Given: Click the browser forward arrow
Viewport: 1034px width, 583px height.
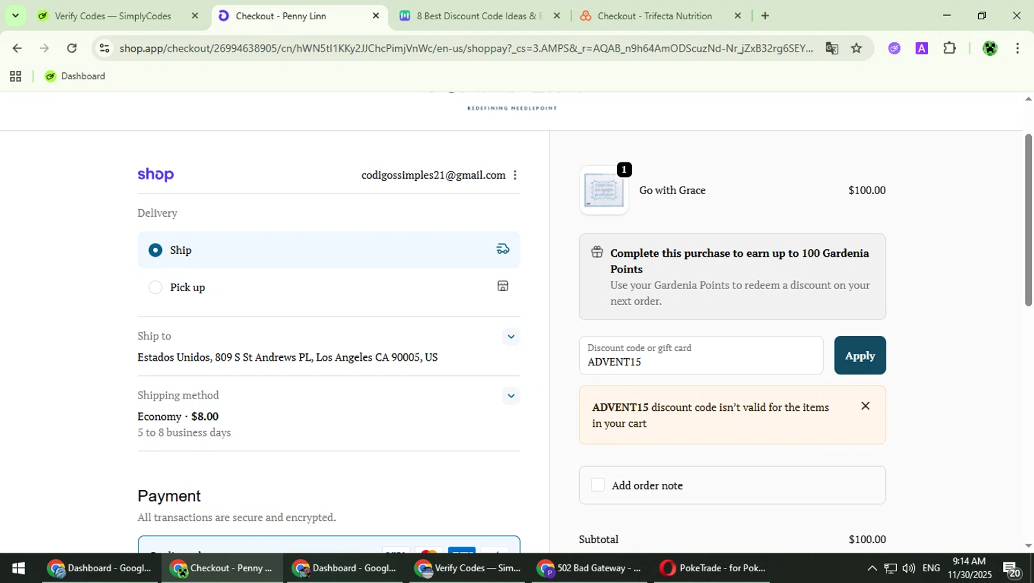Looking at the screenshot, I should [44, 48].
